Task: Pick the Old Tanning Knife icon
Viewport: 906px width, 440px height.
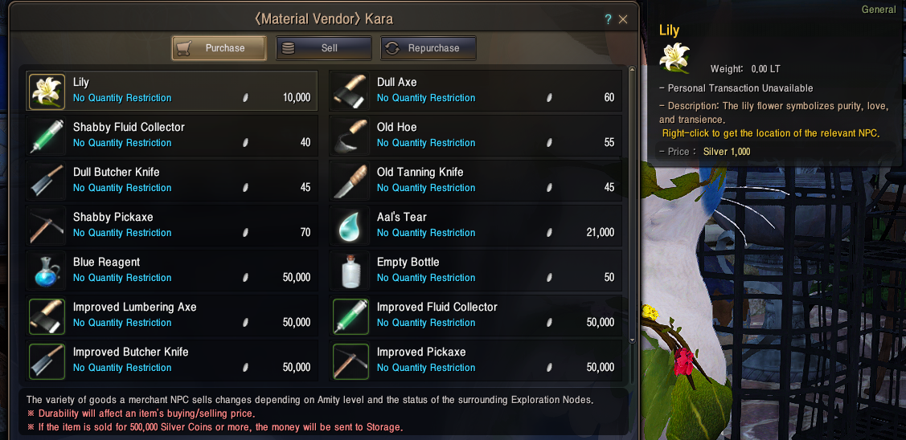Action: [351, 181]
